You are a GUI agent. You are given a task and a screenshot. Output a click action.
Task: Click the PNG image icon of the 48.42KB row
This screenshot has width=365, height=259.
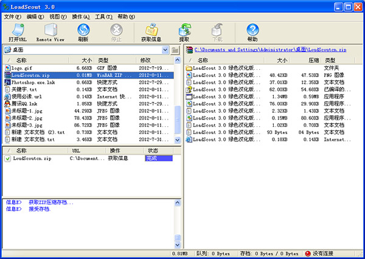(x=189, y=75)
